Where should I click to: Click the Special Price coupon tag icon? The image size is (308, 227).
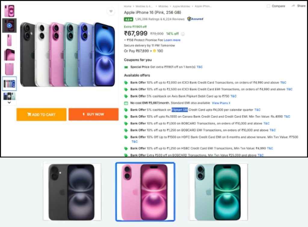point(126,67)
